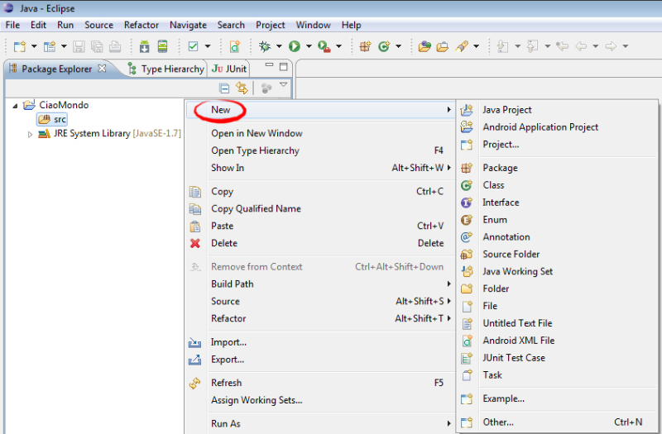Viewport: 662px width, 434px height.
Task: Select the src folder in tree
Action: click(60, 119)
